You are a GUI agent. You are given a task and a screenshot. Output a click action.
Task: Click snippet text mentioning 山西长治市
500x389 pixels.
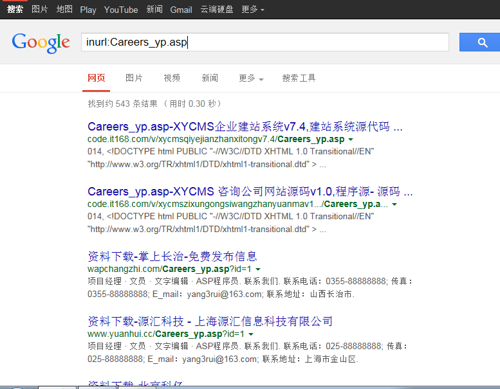click(x=250, y=287)
